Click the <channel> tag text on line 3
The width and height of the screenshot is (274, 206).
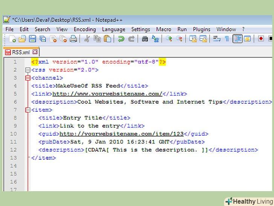[47, 78]
